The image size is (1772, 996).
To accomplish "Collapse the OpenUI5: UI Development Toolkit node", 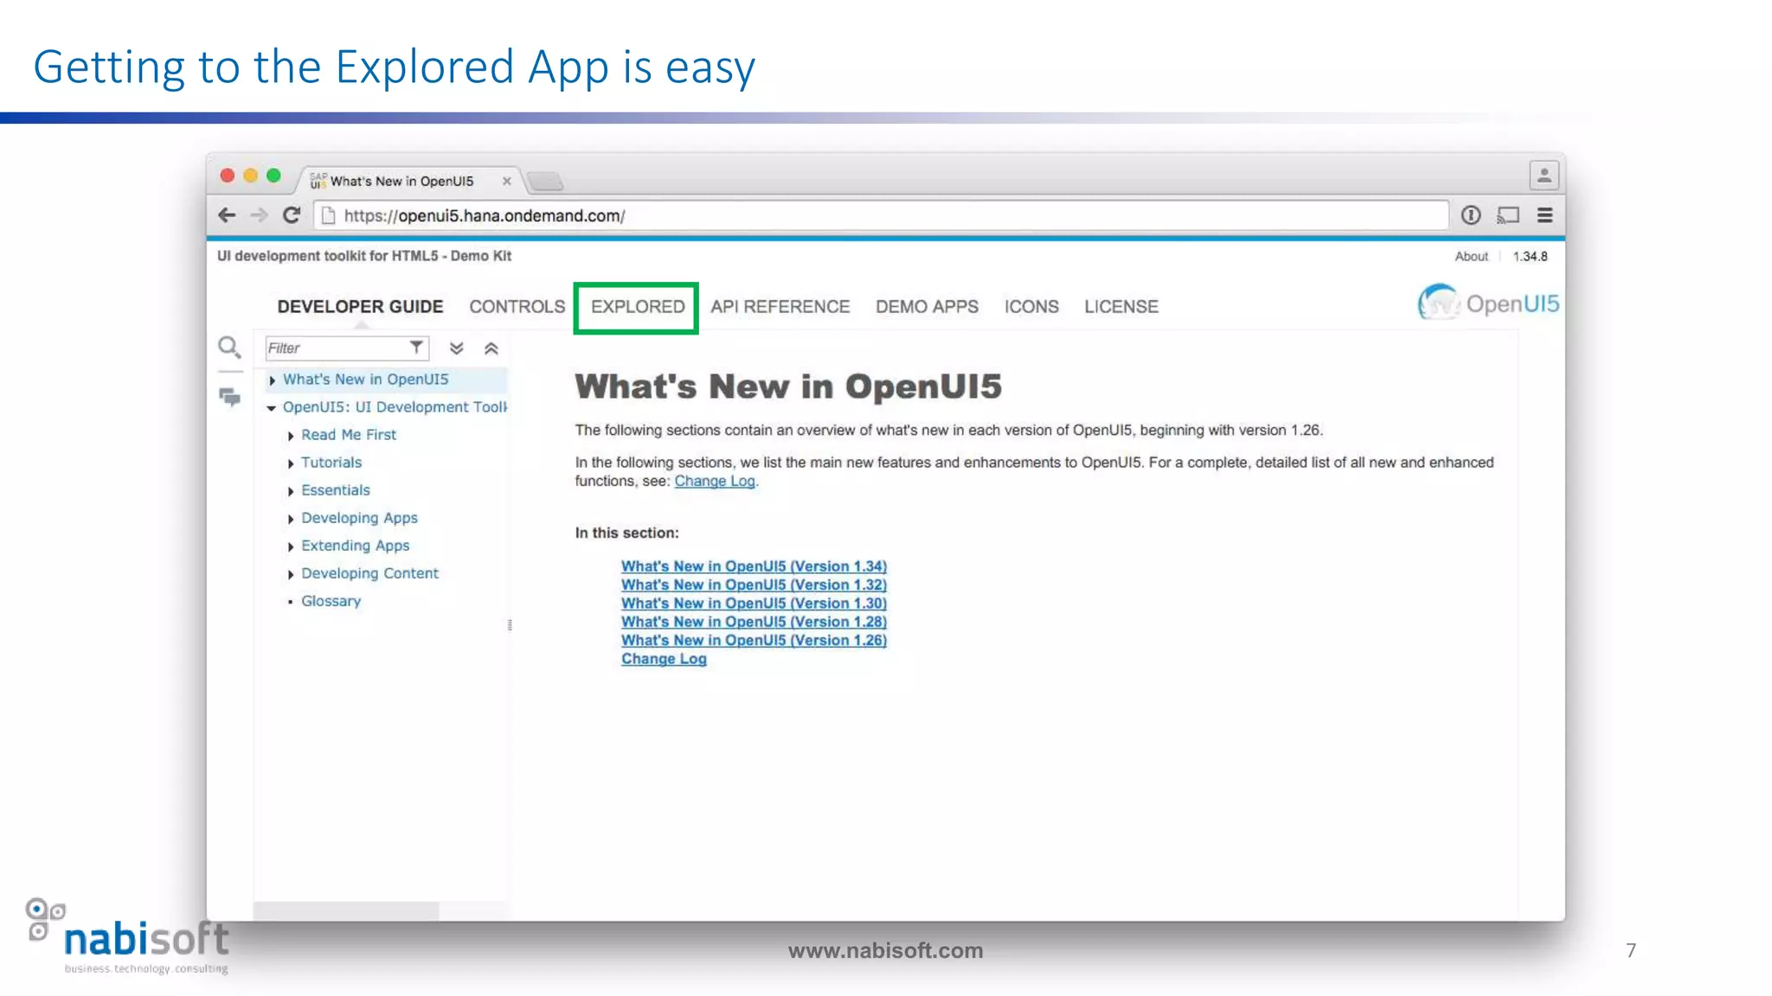I will 272,408.
